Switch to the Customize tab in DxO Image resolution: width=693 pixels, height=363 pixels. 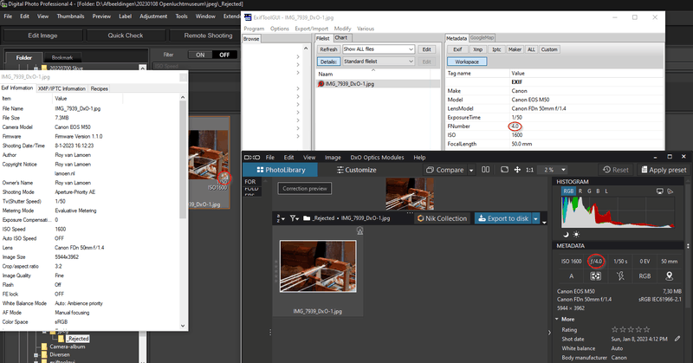[356, 170]
